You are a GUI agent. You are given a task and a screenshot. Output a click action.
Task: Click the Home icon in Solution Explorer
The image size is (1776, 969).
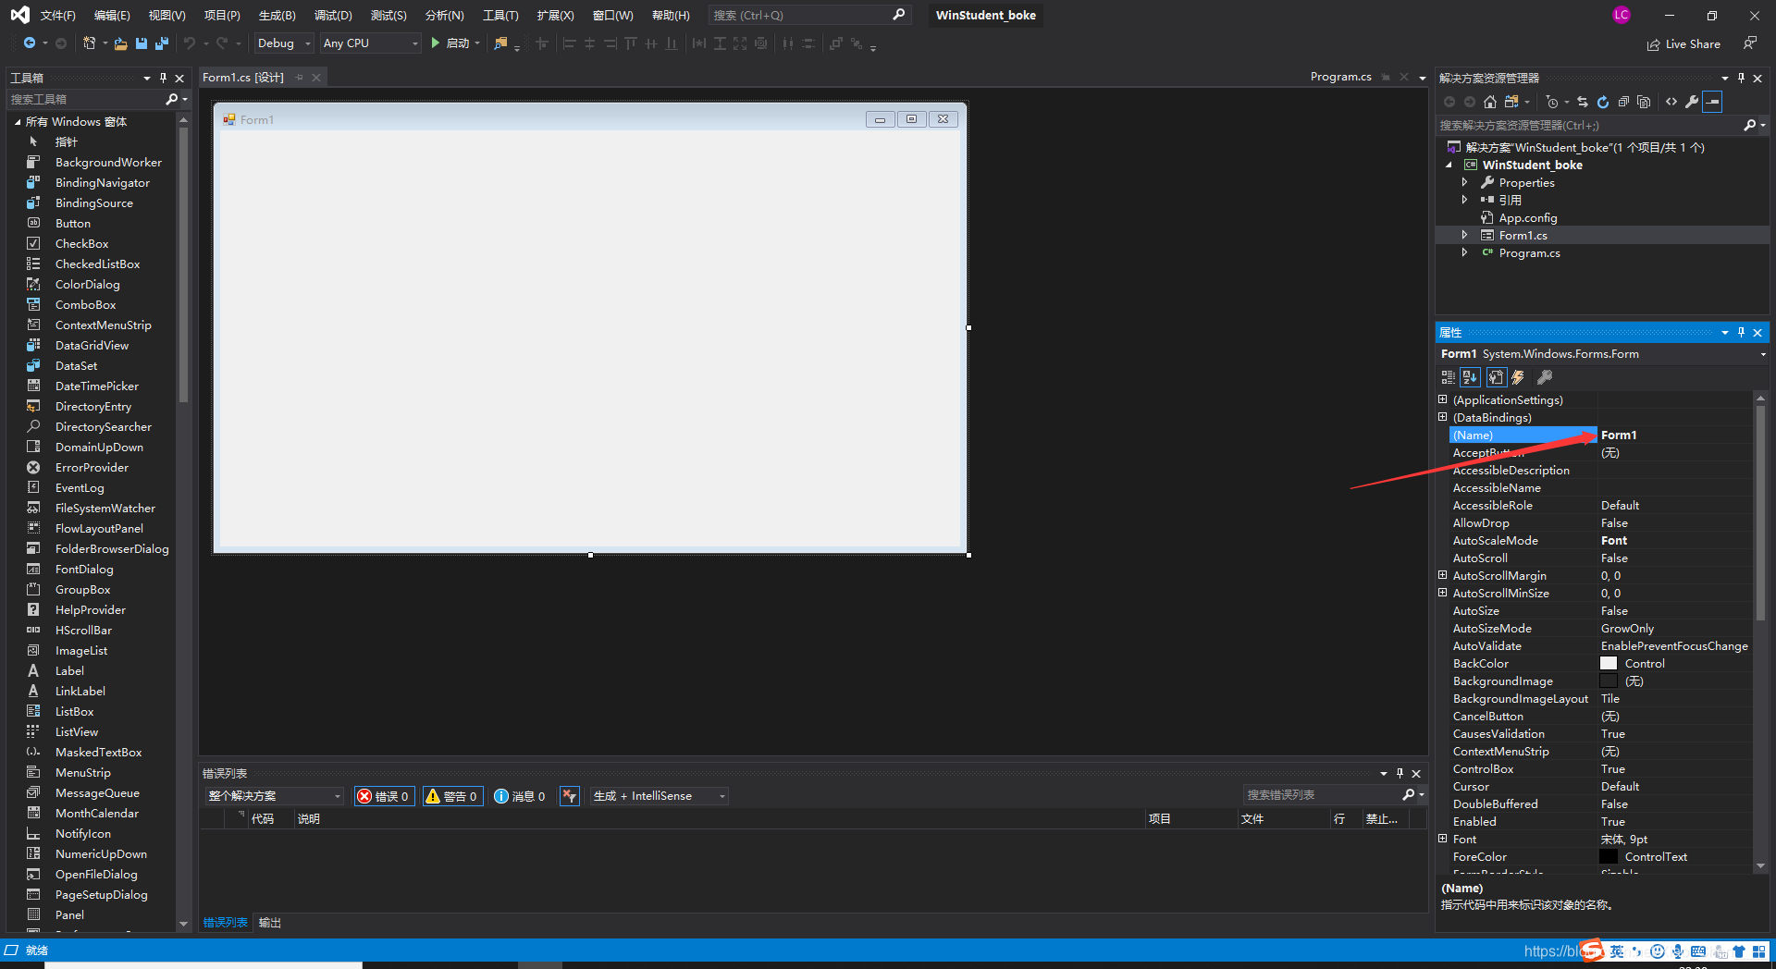coord(1489,102)
